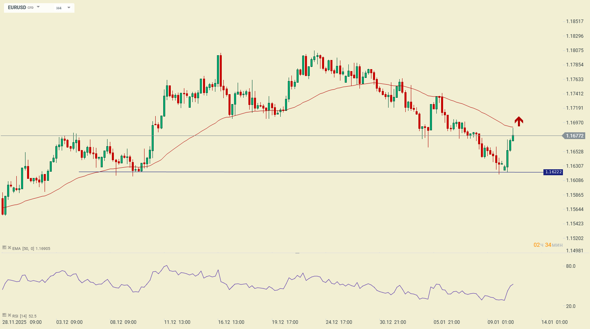Click the 16.12 13:00 time axis label
590x329 pixels.
tap(231, 322)
